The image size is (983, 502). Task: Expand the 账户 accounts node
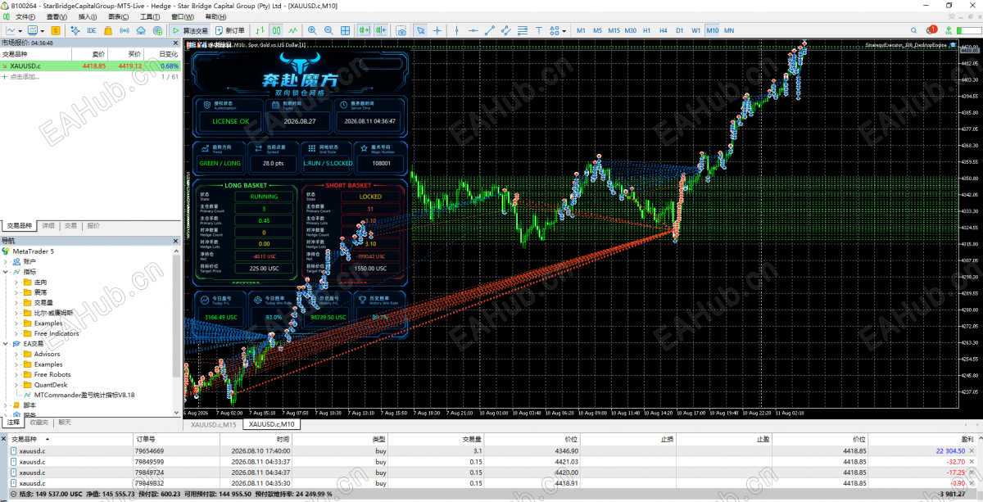[7, 261]
